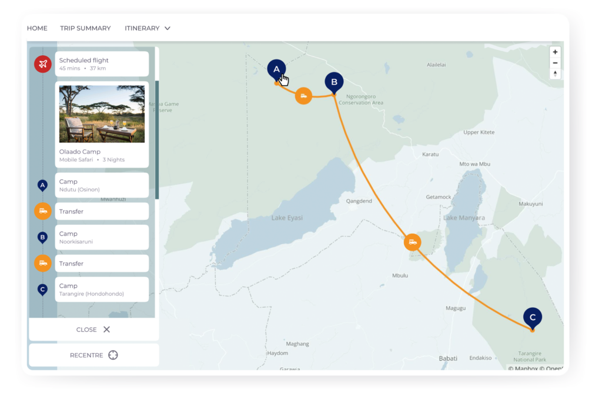The height and width of the screenshot is (406, 602).
Task: Click the Endakiso map label
Action: (480, 358)
